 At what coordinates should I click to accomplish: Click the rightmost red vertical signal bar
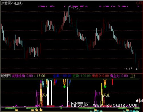(112, 82)
